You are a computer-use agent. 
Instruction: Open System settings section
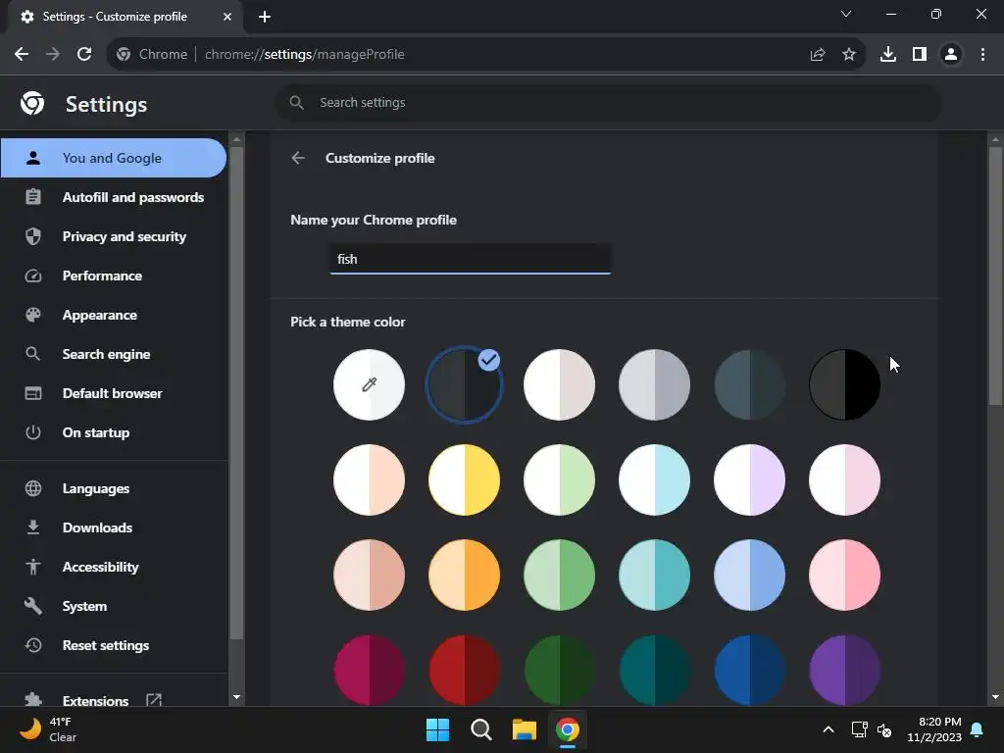[114, 606]
